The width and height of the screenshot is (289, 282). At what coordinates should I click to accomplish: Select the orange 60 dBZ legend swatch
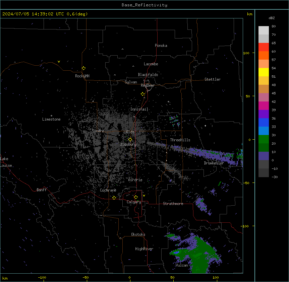264,55
